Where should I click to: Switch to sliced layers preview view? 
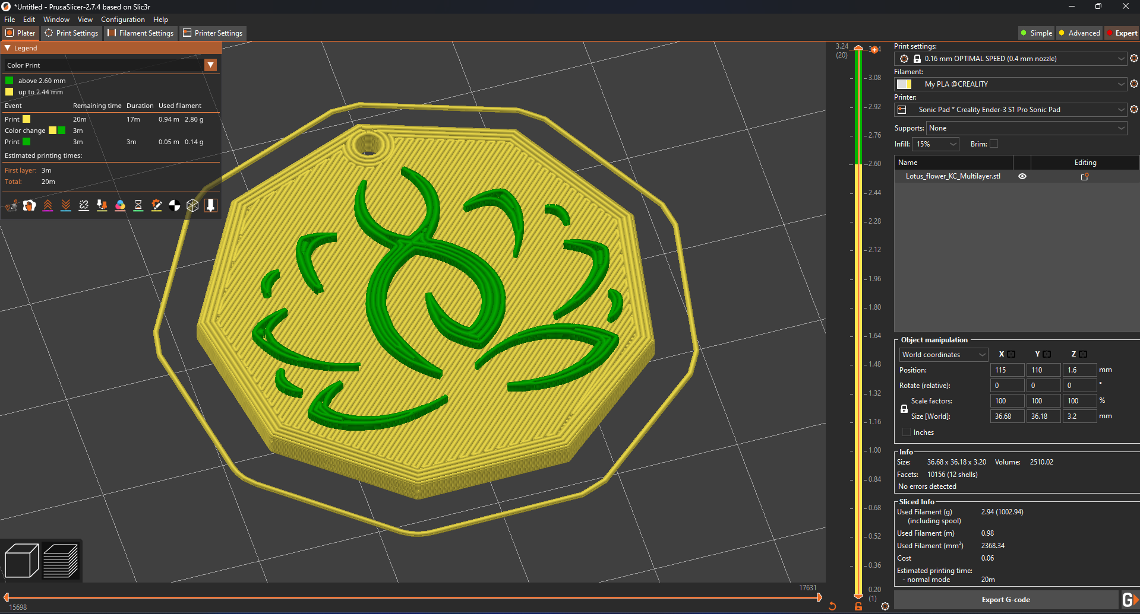61,560
